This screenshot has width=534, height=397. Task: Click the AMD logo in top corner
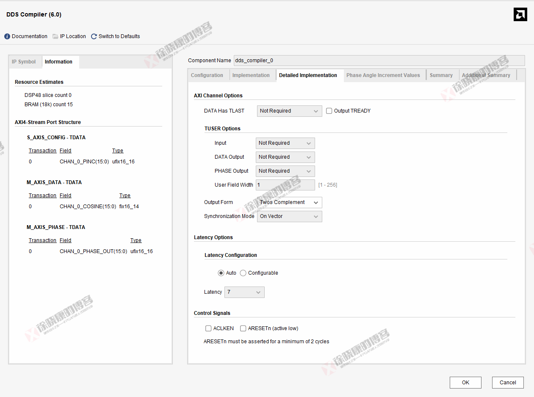click(520, 14)
